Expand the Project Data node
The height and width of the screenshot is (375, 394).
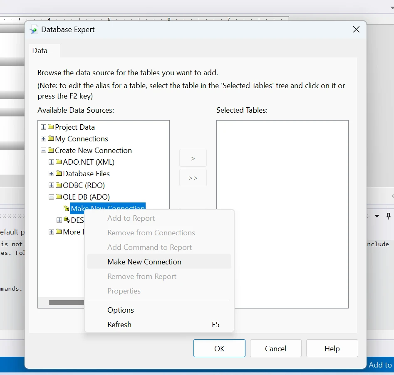click(43, 127)
